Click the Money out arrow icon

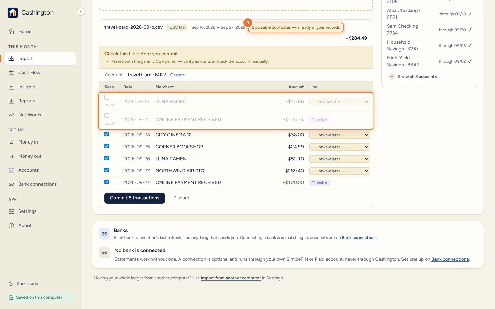[11, 156]
